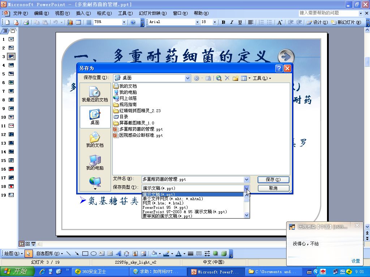Click the 取消 button
The height and width of the screenshot is (277, 370).
click(273, 188)
